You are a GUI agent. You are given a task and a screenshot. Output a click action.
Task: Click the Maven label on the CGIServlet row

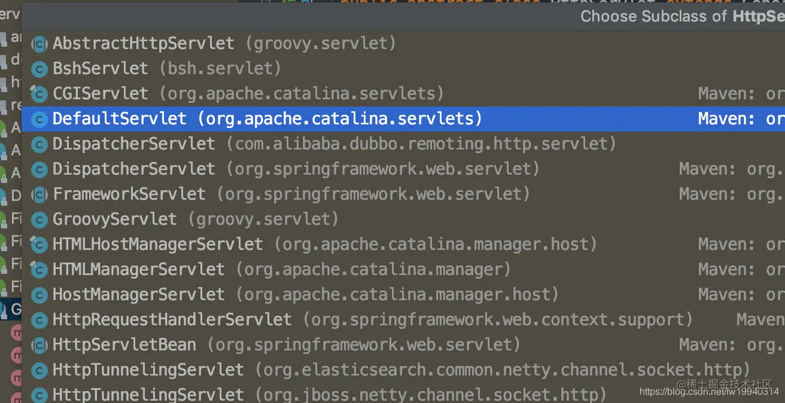(741, 94)
